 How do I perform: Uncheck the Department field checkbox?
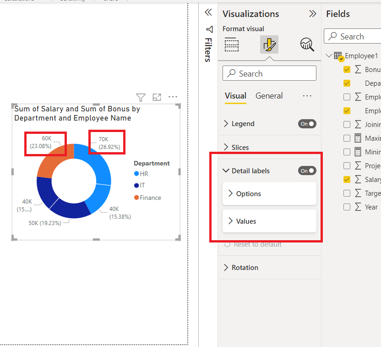click(x=347, y=83)
